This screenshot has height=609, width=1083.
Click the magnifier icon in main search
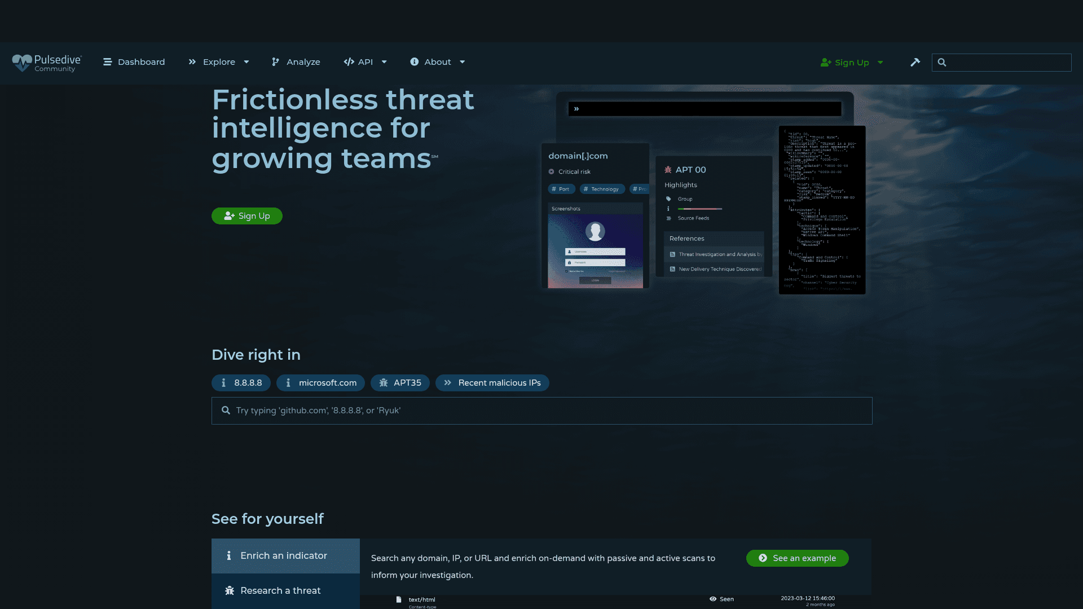226,411
